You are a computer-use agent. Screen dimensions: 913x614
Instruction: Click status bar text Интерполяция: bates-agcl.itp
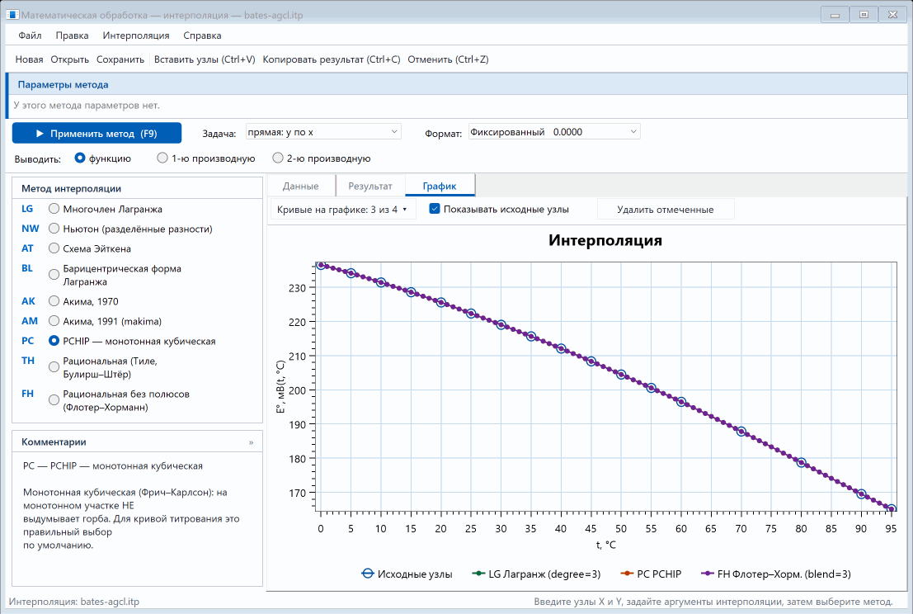[74, 602]
